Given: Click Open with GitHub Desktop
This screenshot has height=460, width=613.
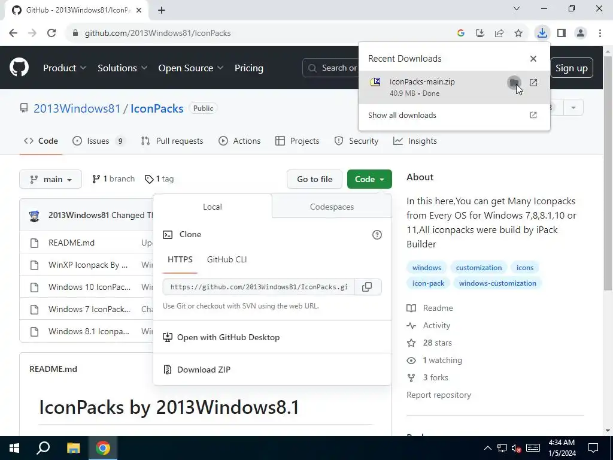Looking at the screenshot, I should coord(221,337).
